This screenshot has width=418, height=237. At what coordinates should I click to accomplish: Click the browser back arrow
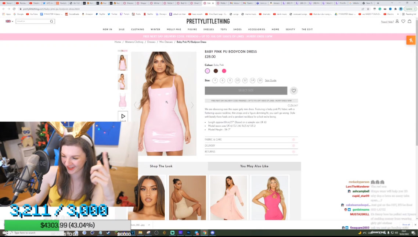4,9
